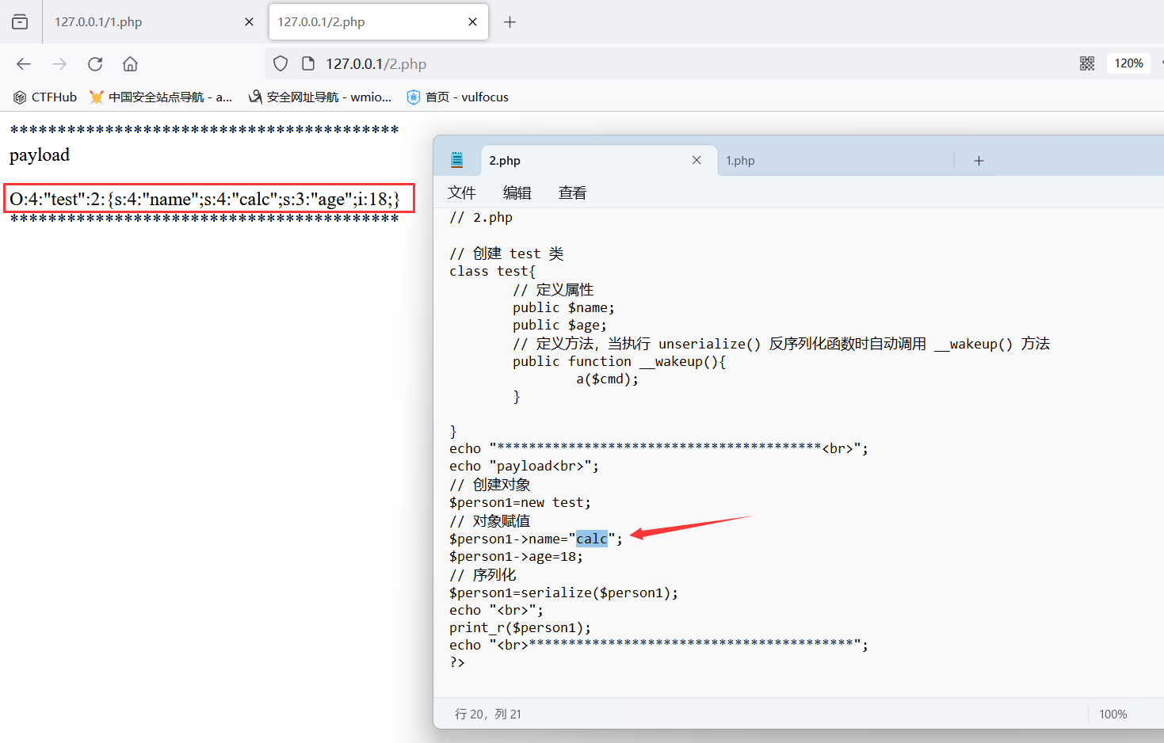Click the comment // 2.php in Notepad

pyautogui.click(x=481, y=217)
